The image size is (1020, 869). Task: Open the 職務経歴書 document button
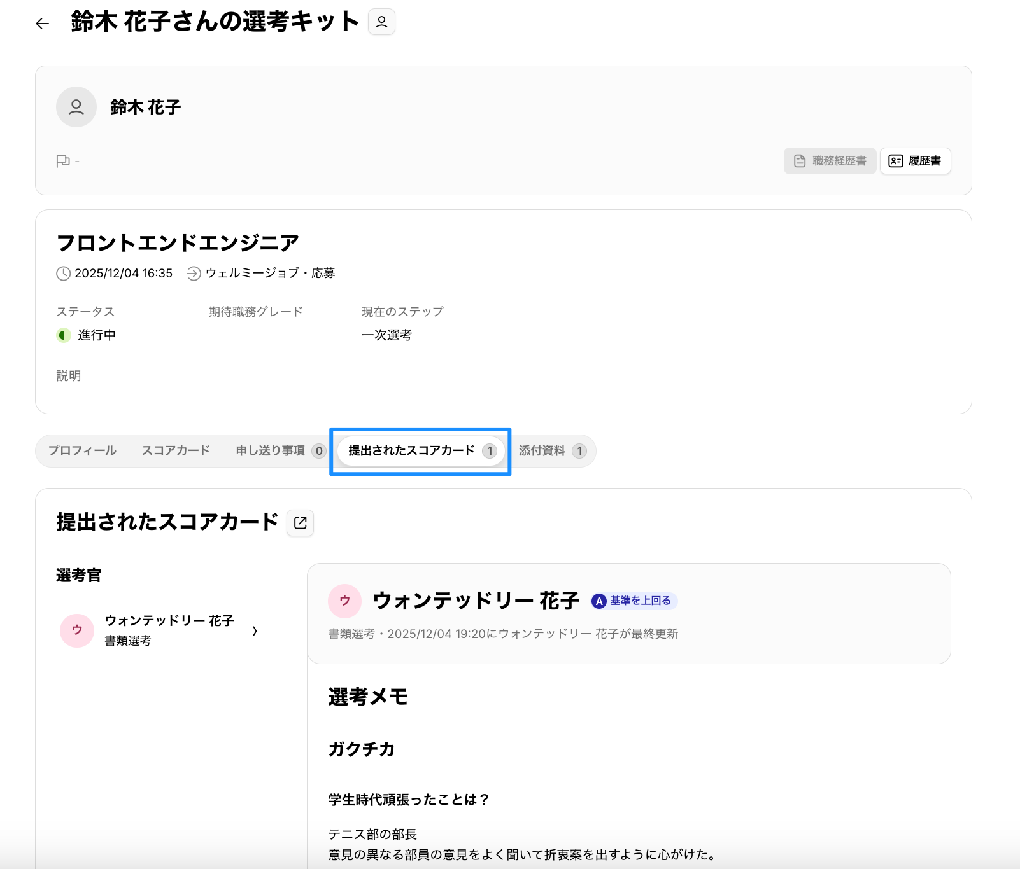point(830,161)
